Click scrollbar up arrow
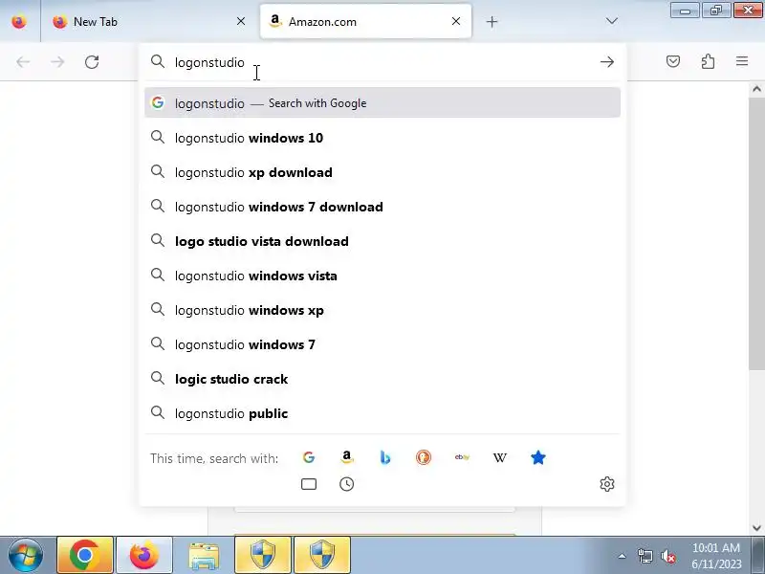Image resolution: width=765 pixels, height=574 pixels. [756, 89]
